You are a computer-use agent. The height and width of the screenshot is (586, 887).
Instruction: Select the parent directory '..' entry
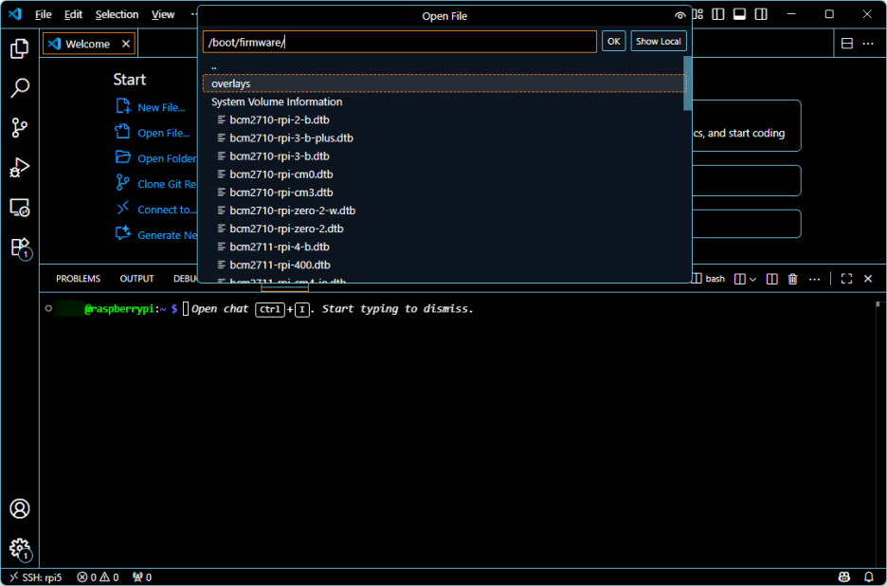[443, 65]
